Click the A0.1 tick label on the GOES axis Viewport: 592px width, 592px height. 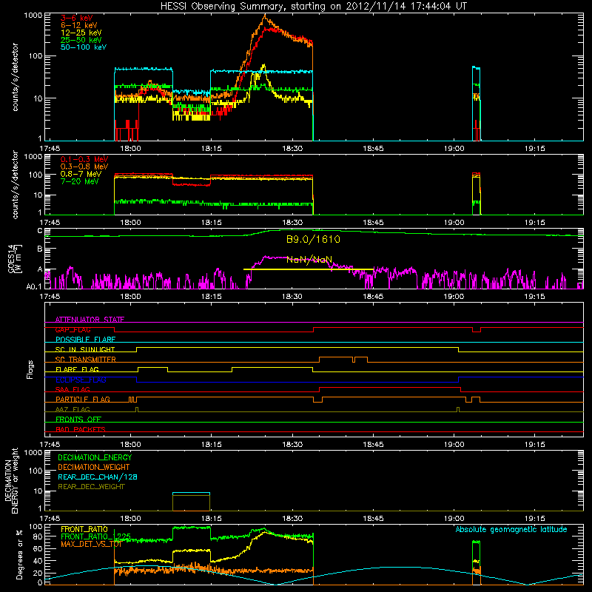[x=33, y=287]
